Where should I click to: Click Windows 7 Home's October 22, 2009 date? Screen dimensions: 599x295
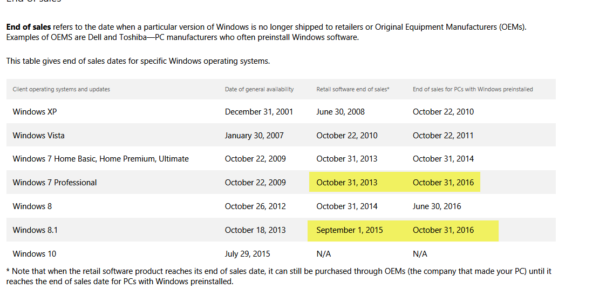click(255, 159)
